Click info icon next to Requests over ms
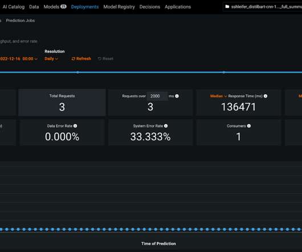The width and height of the screenshot is (302, 252). point(177,96)
